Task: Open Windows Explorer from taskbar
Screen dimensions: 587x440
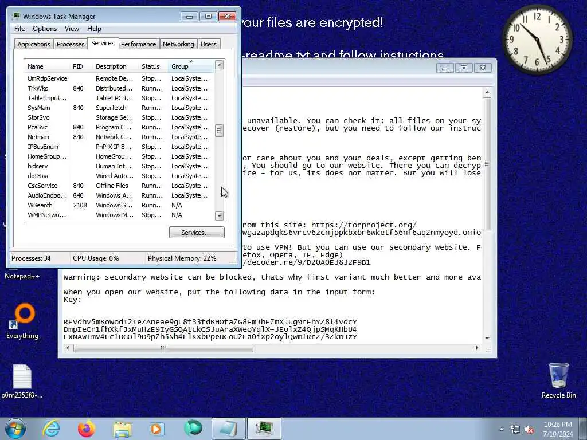Action: (x=122, y=429)
